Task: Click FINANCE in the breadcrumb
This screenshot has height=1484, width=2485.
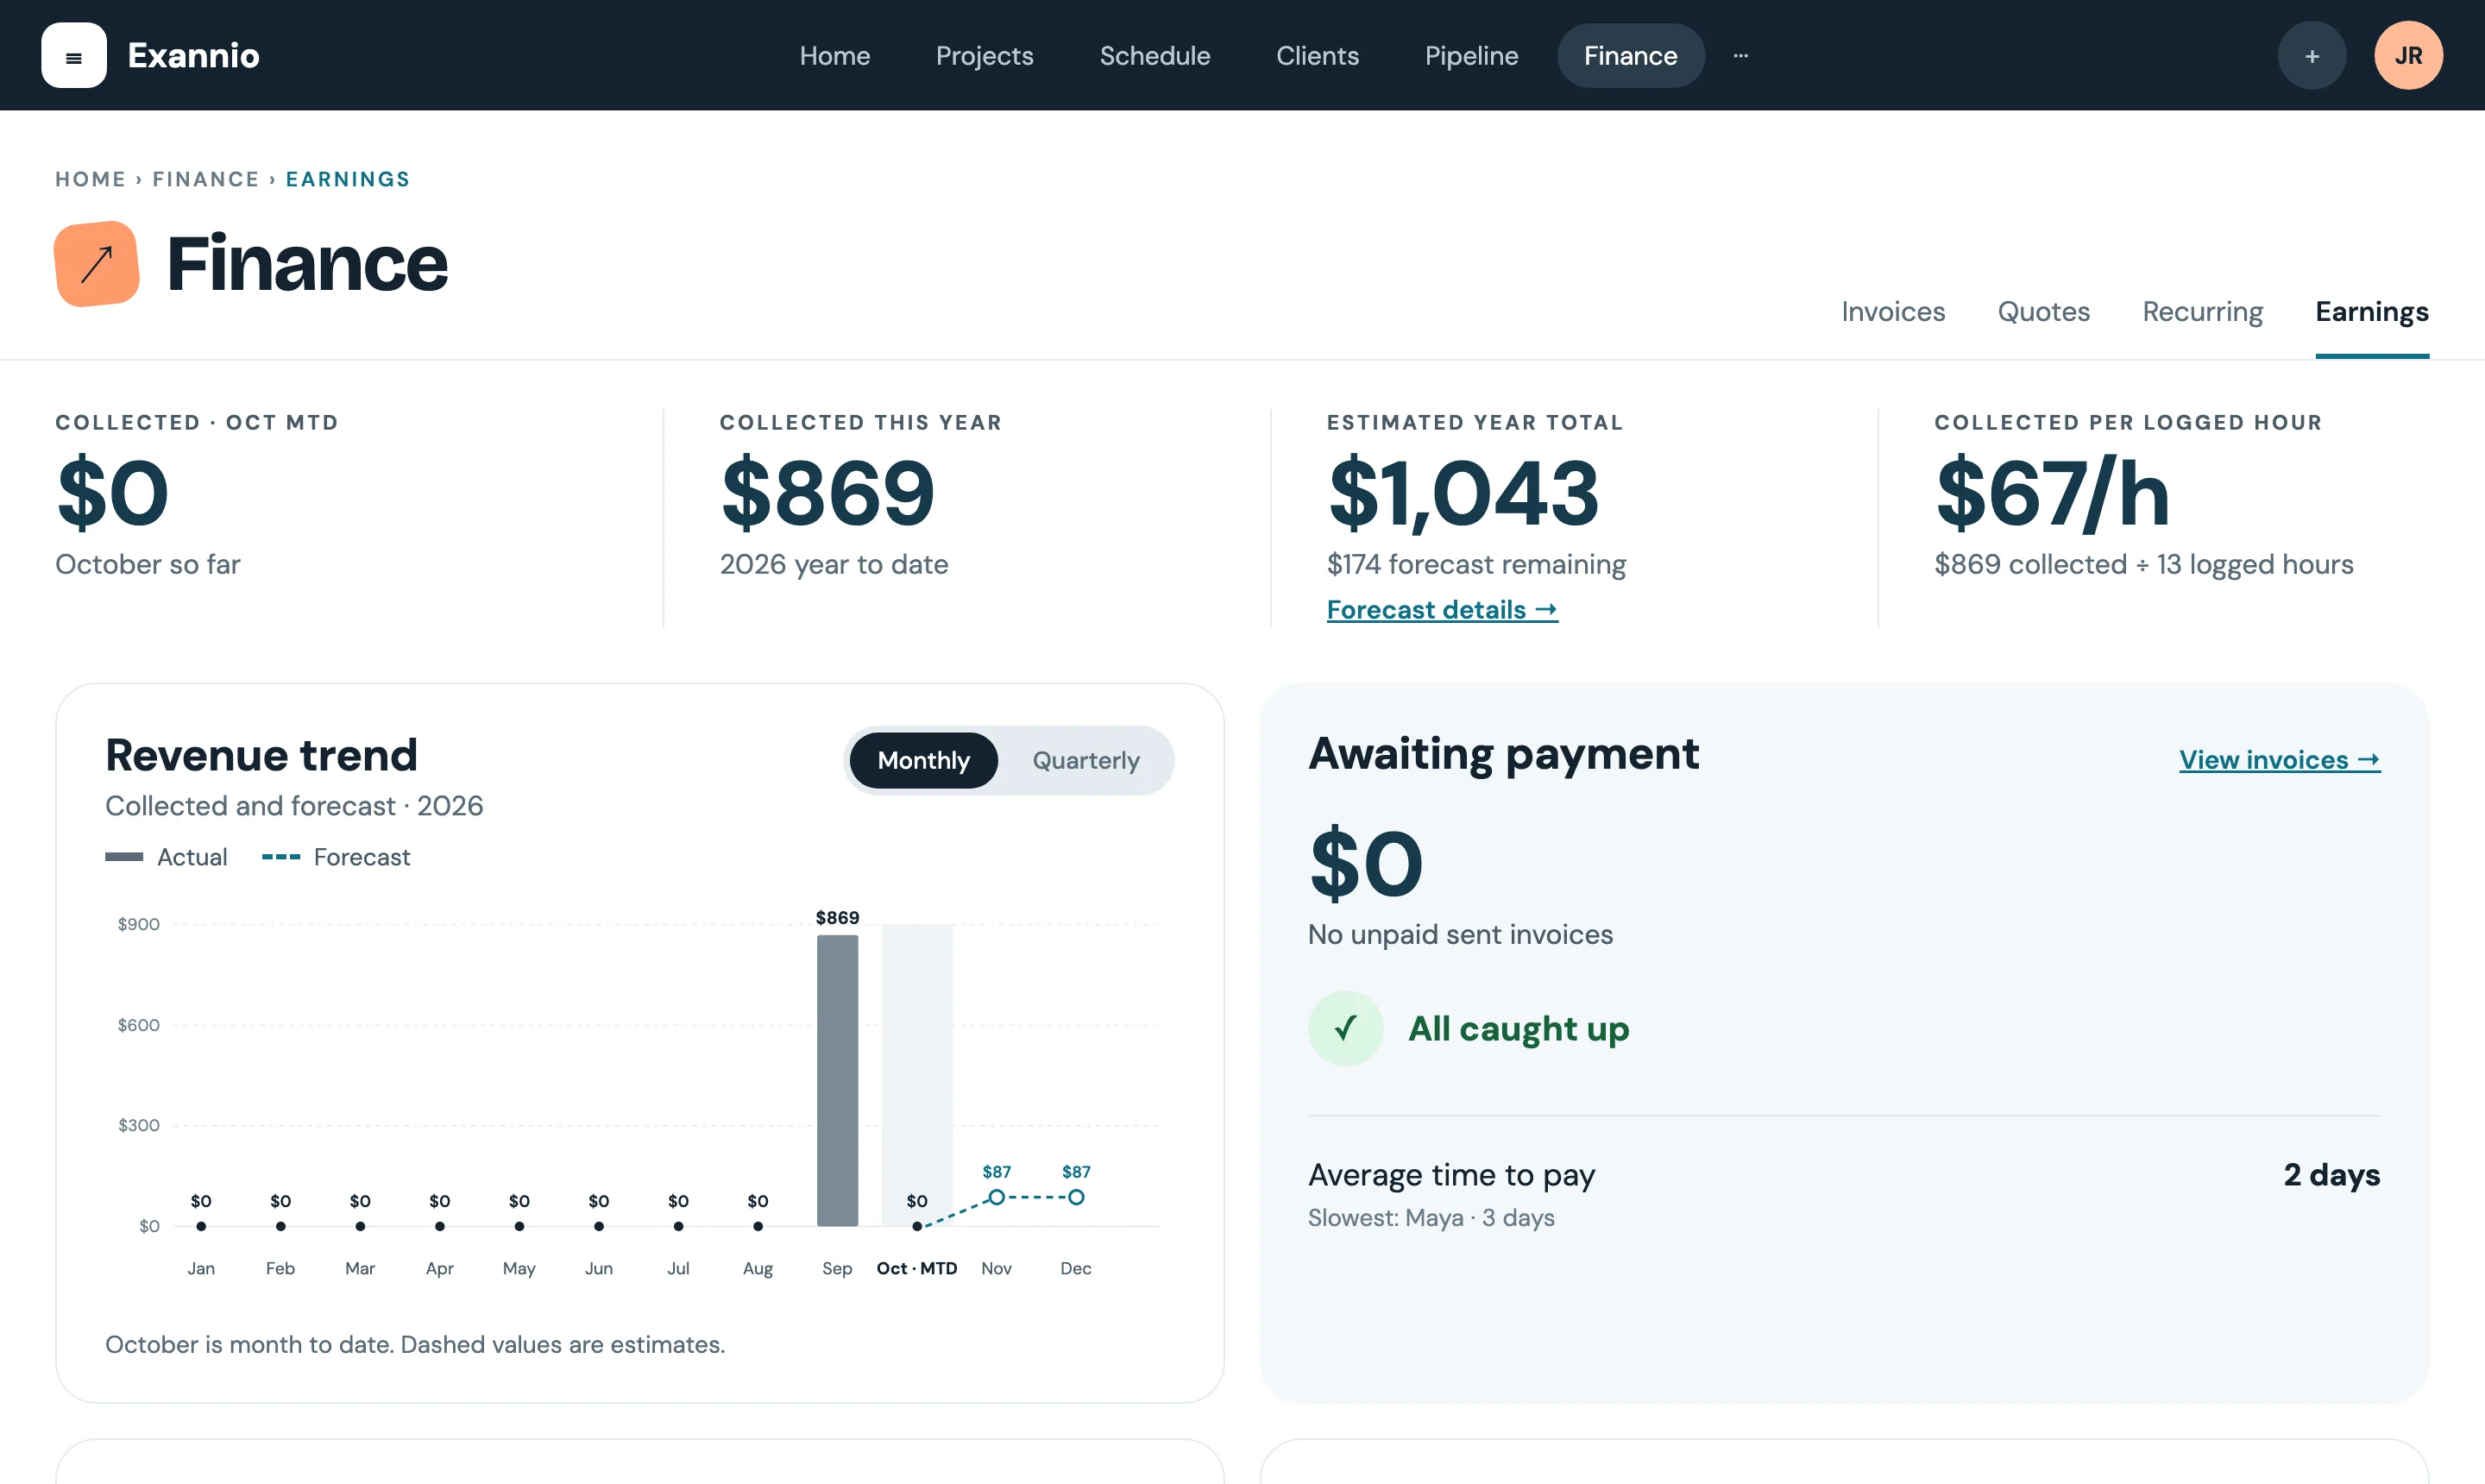Action: tap(206, 179)
